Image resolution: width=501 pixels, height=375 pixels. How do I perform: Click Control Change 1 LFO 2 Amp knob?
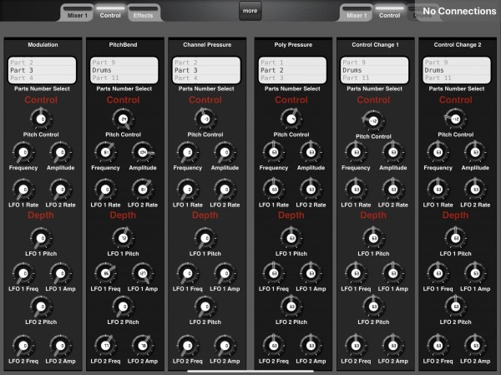393,346
